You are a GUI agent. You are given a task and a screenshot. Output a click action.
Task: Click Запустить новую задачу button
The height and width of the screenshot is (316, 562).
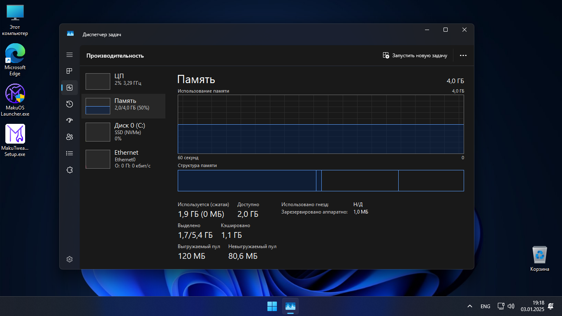coord(415,55)
